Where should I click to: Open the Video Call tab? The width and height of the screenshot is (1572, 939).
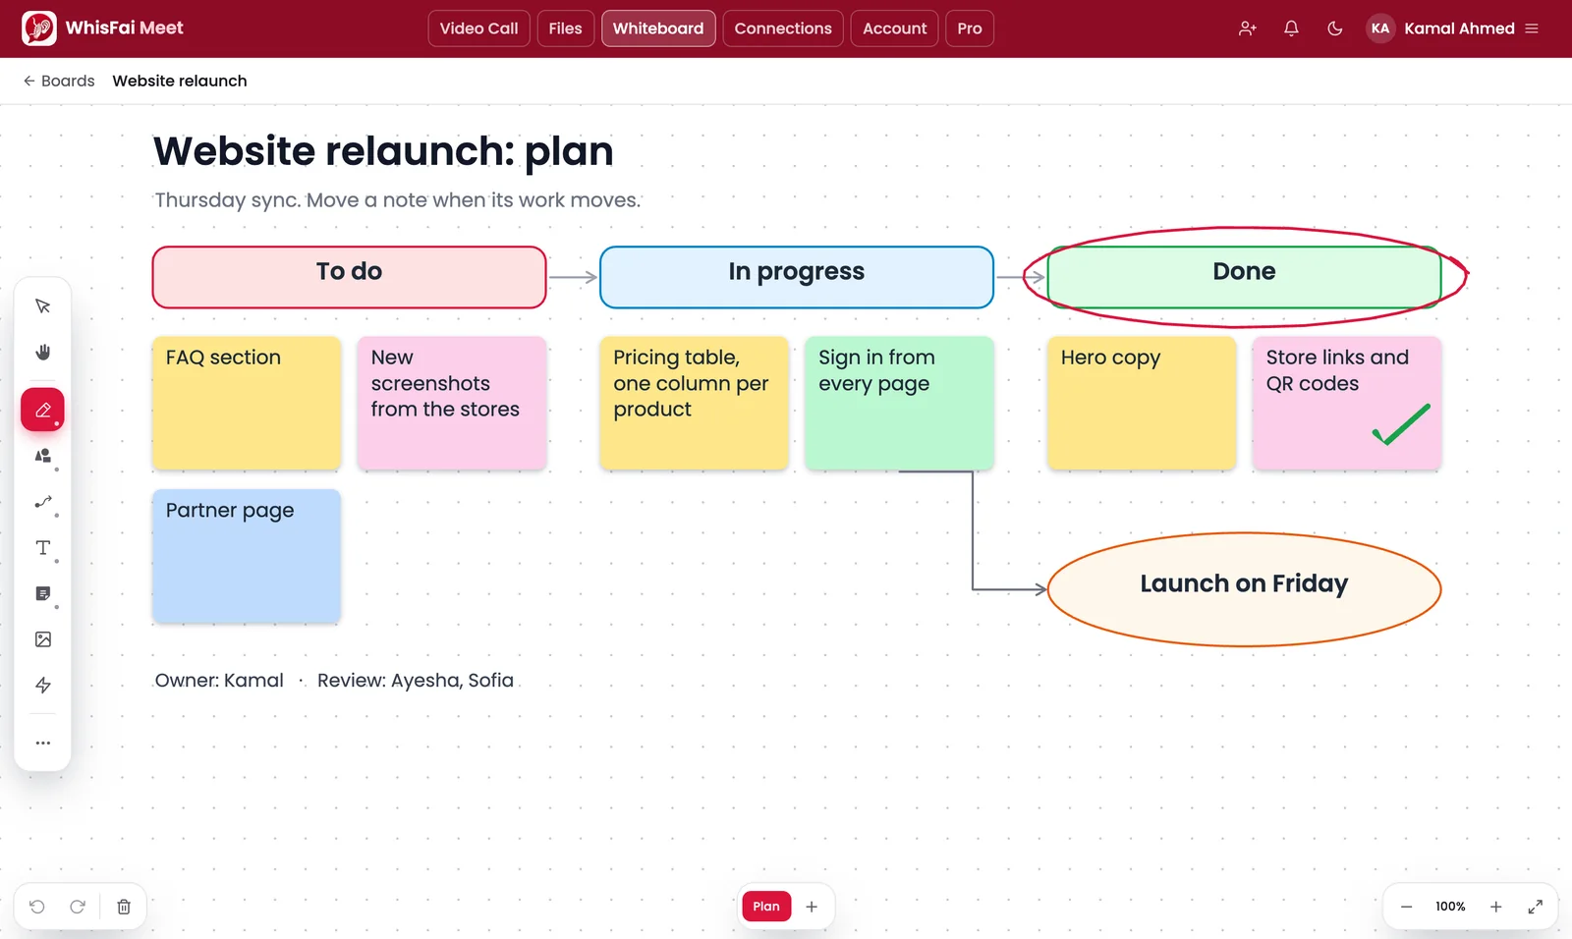(479, 28)
